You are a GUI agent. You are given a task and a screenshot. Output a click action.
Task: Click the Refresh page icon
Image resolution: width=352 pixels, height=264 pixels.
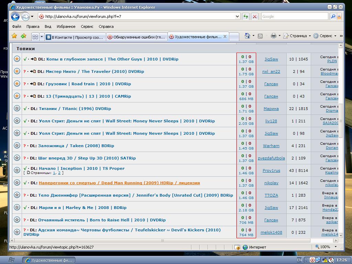click(x=245, y=16)
